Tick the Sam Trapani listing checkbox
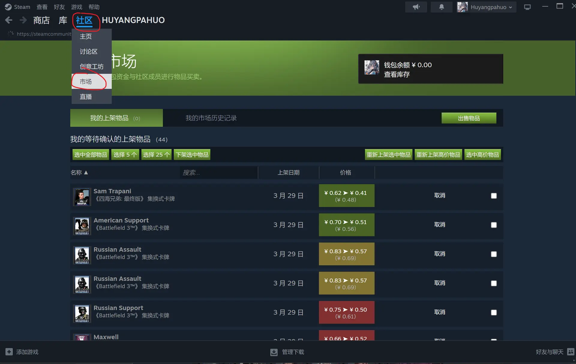Image resolution: width=576 pixels, height=364 pixels. (x=494, y=196)
